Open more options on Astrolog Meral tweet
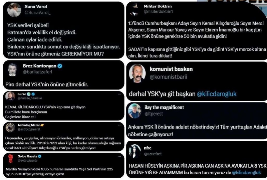The image size is (267, 180). (120, 125)
